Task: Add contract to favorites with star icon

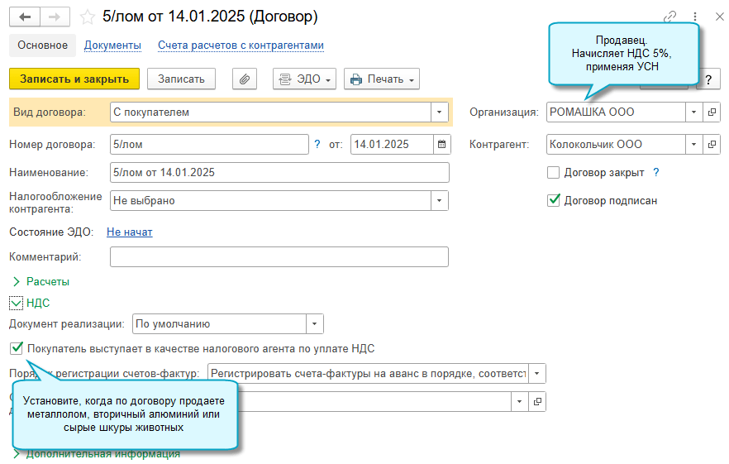Action: pos(88,17)
